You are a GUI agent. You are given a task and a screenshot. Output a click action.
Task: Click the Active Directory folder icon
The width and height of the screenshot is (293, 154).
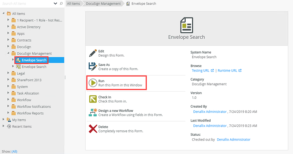[x=14, y=27]
